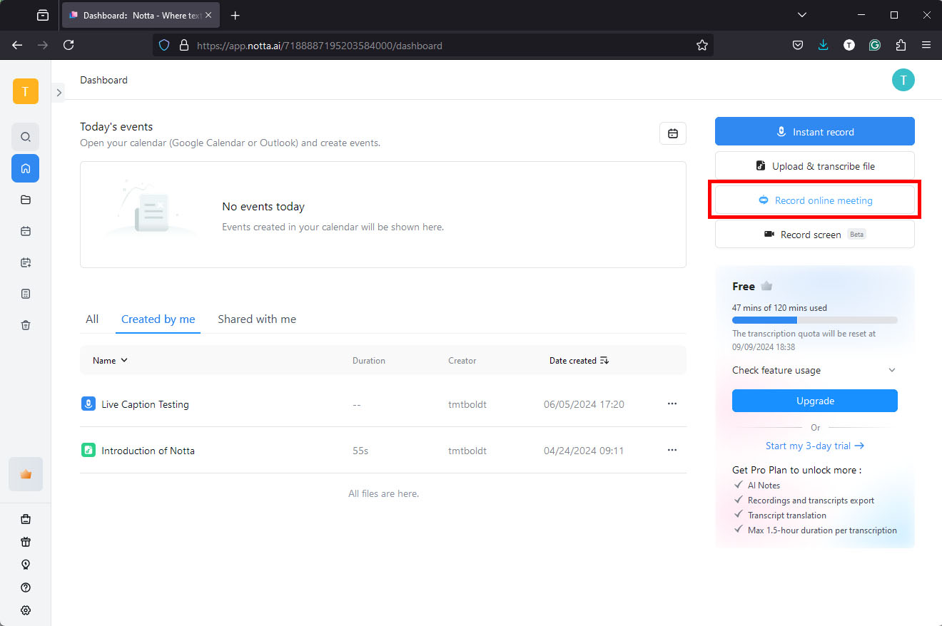This screenshot has height=626, width=942.
Task: Open the Firefox hamburger menu
Action: [x=926, y=45]
